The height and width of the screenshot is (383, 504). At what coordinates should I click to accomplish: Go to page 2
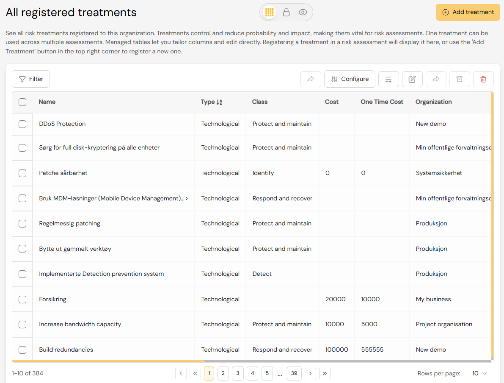coord(223,373)
